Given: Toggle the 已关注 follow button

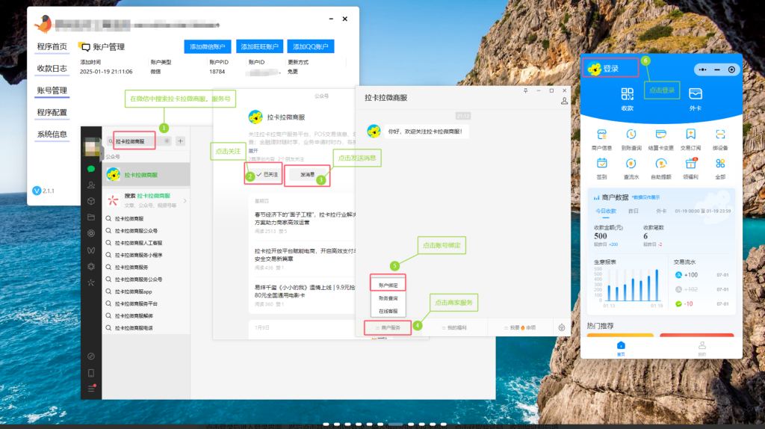Looking at the screenshot, I should (267, 174).
